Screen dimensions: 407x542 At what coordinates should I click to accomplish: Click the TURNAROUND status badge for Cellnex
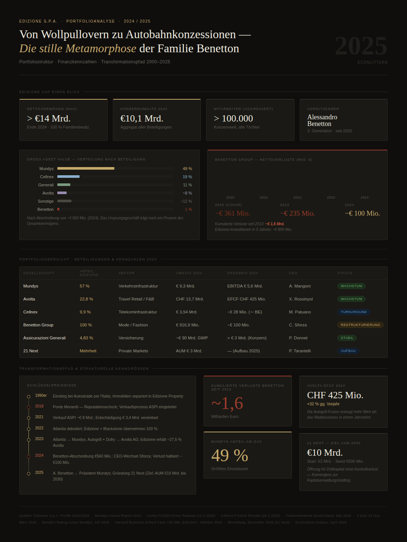pyautogui.click(x=353, y=312)
